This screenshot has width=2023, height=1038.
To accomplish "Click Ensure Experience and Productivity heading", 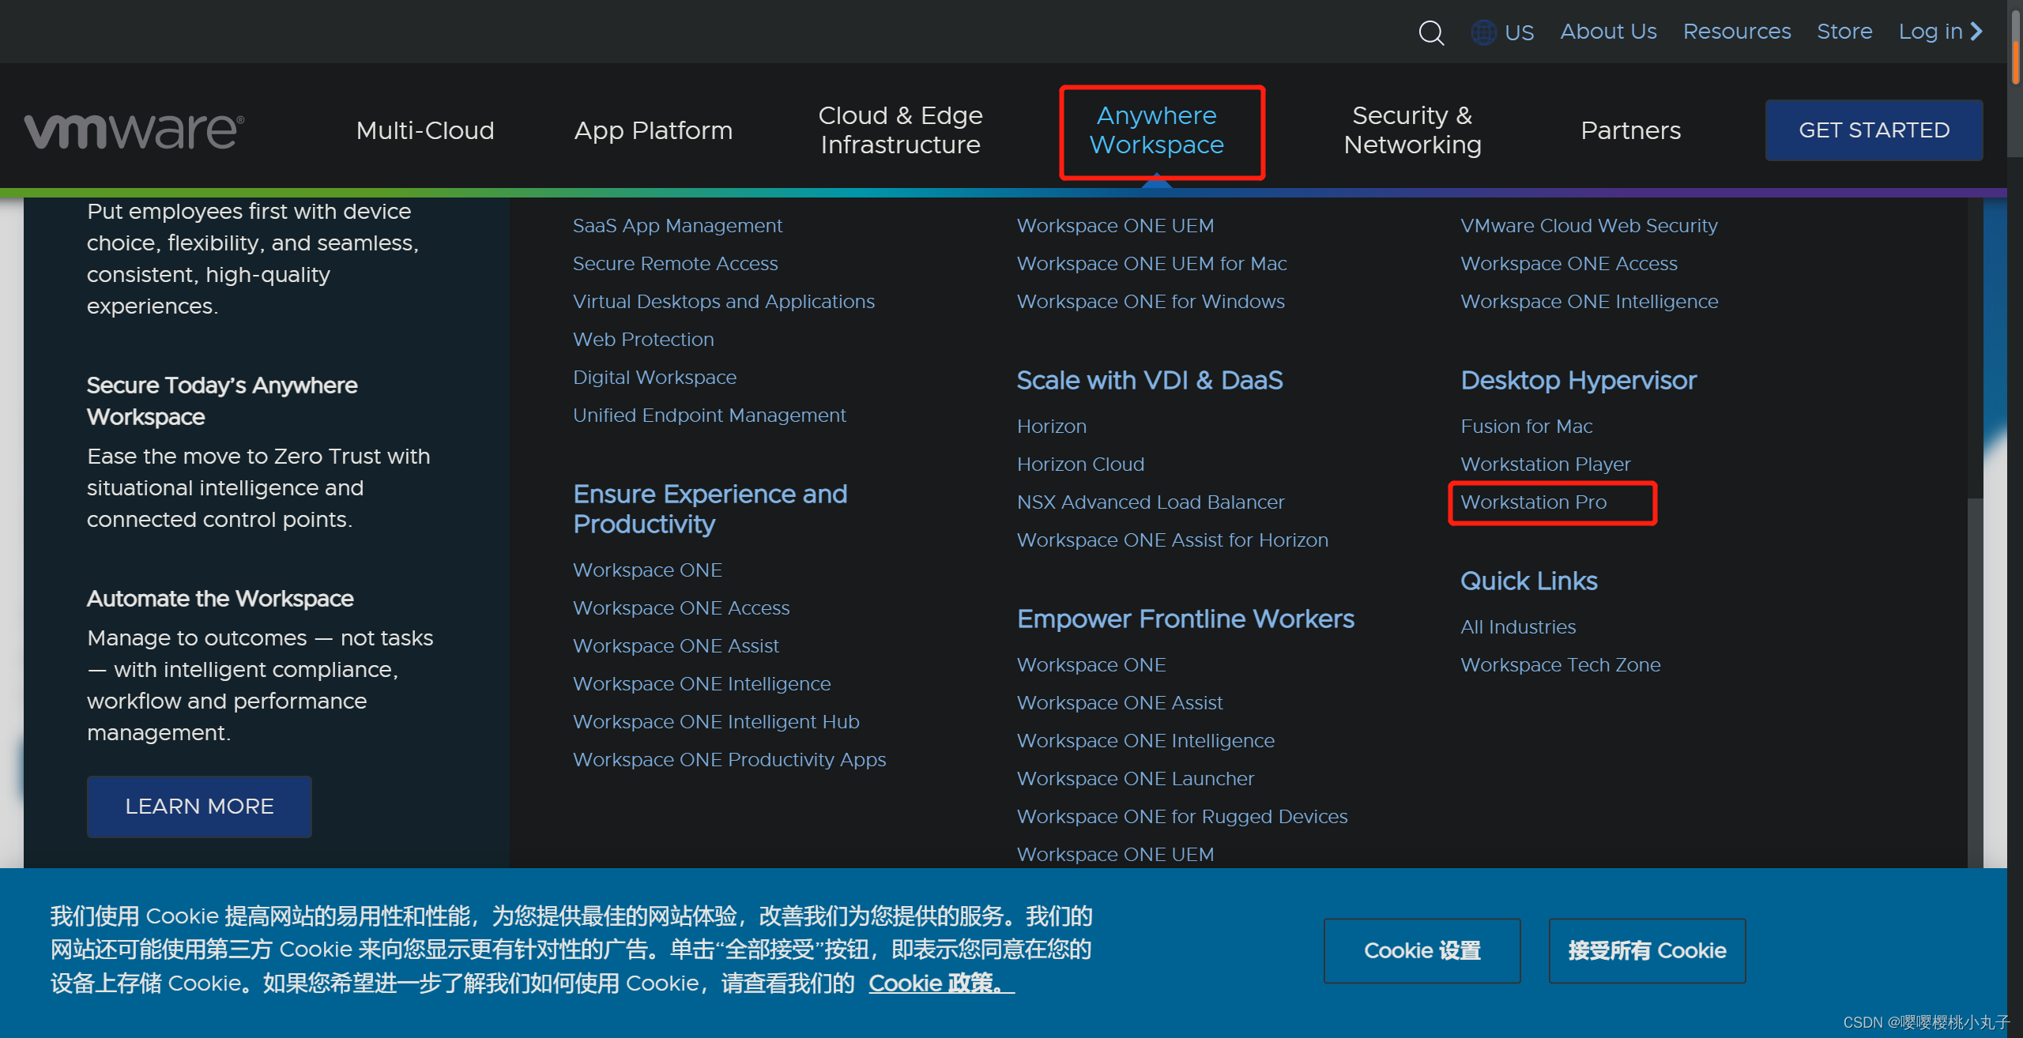I will click(x=710, y=510).
